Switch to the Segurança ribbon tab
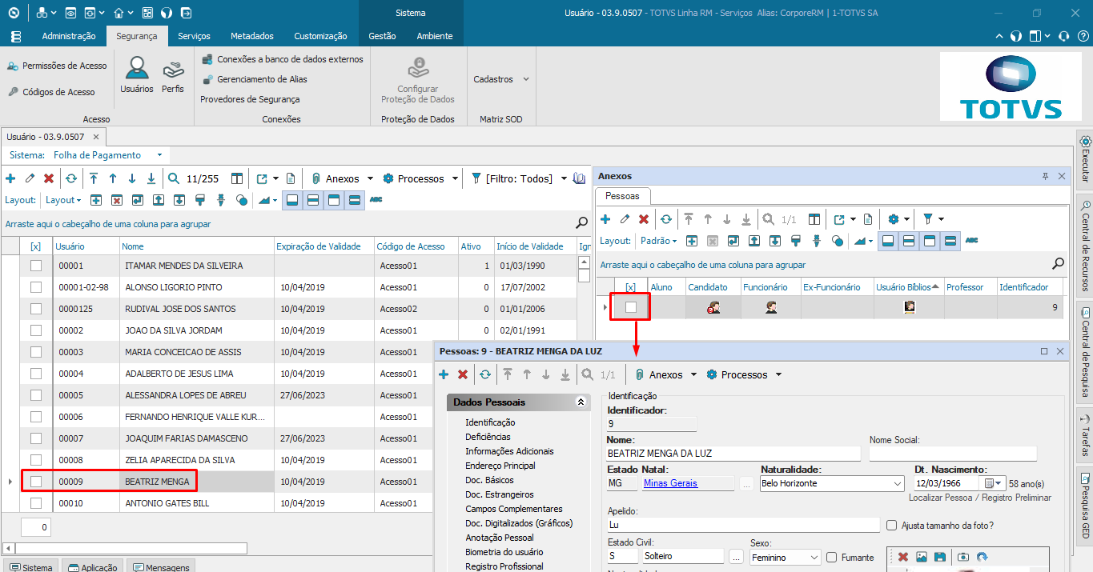1093x572 pixels. point(138,36)
